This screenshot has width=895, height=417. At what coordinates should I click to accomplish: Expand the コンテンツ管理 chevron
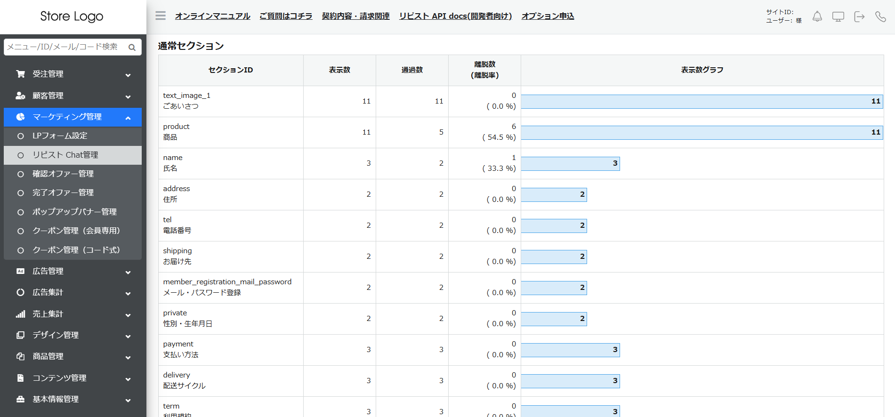128,379
